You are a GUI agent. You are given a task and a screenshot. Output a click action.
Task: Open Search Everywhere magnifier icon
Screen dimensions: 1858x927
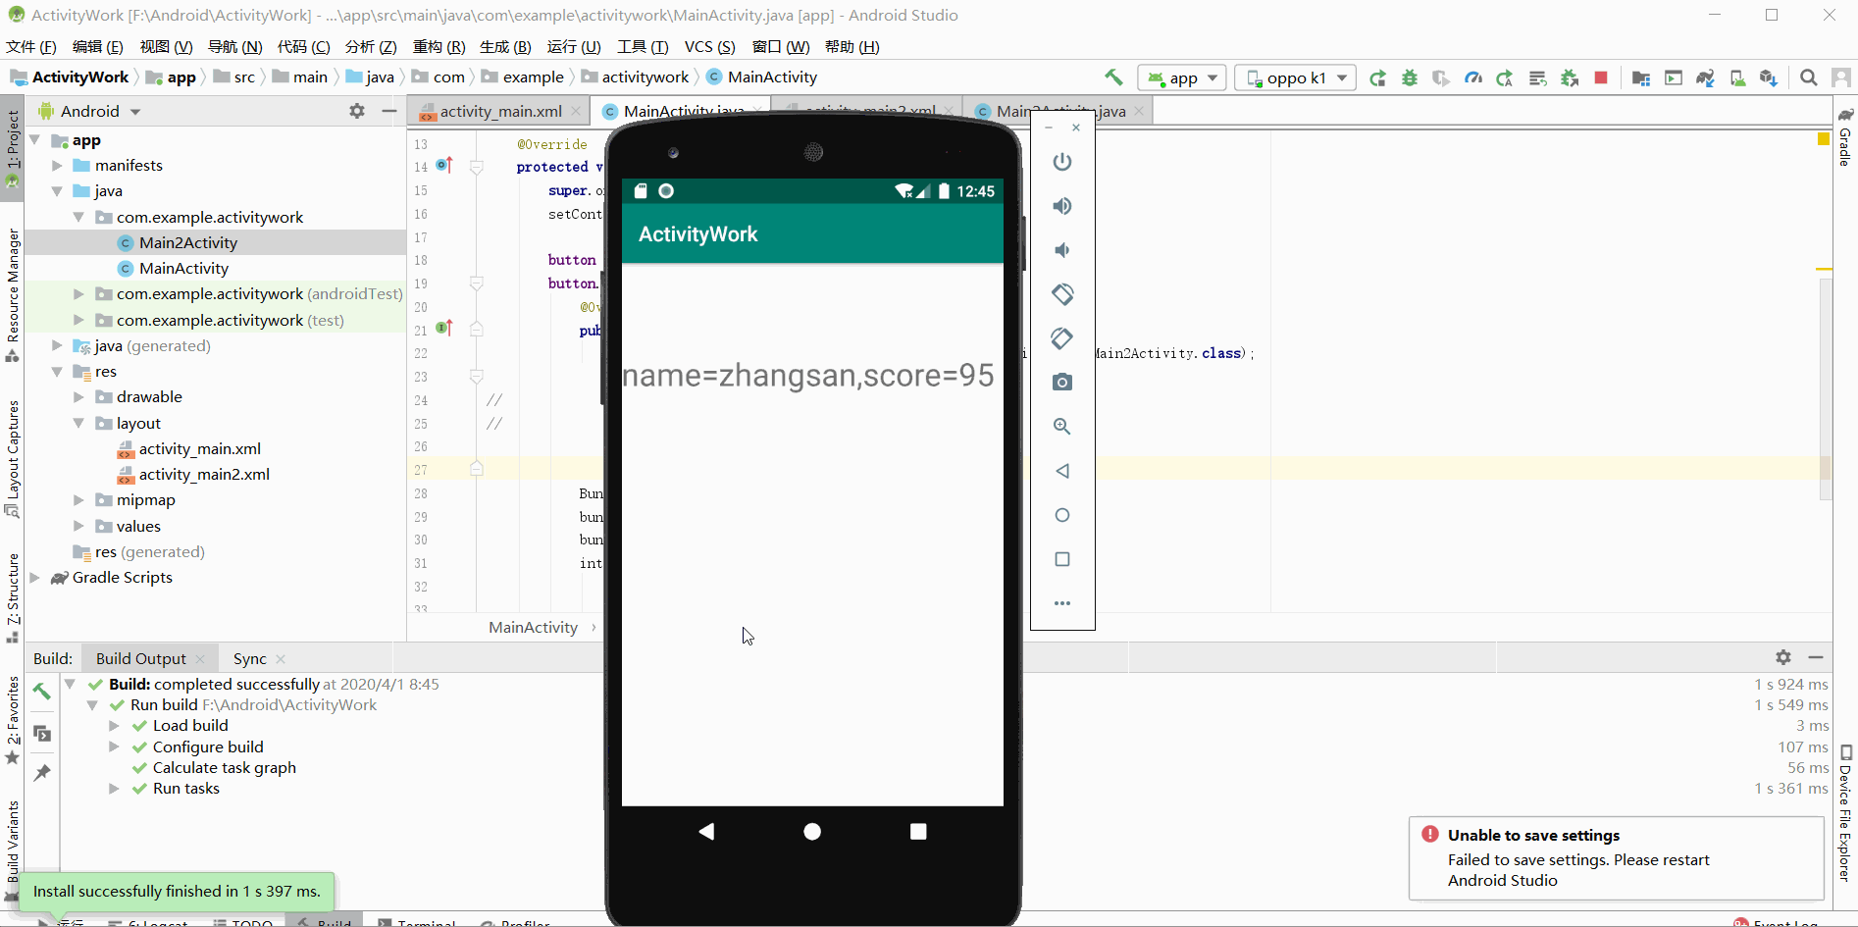[1809, 77]
